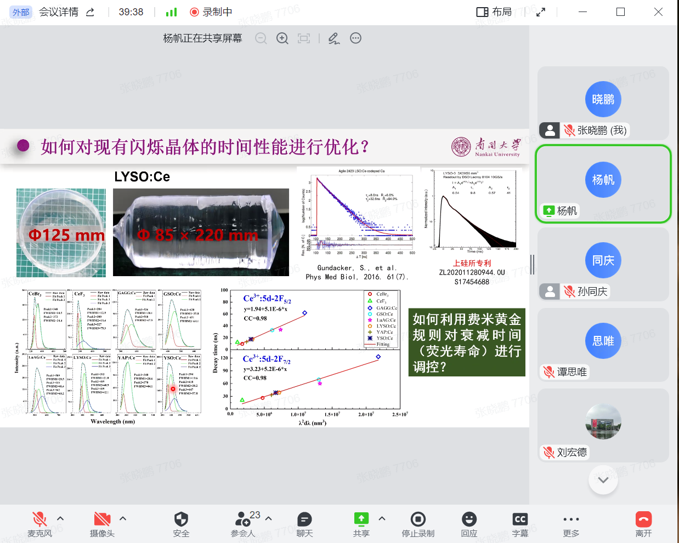
Task: Open the security shield icon
Action: (x=181, y=519)
